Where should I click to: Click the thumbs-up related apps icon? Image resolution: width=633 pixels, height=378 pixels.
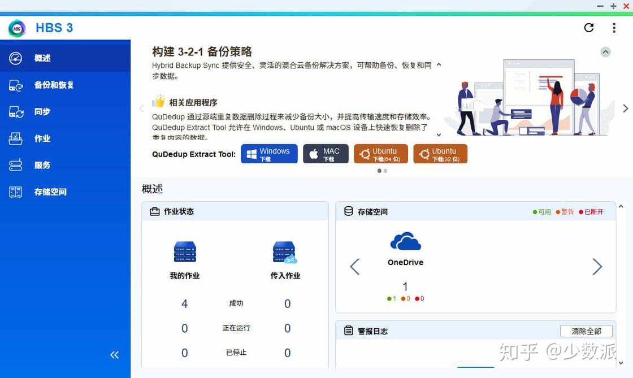point(159,101)
